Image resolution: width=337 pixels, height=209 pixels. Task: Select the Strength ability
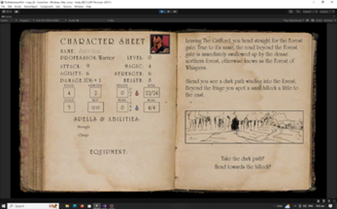tap(83, 127)
